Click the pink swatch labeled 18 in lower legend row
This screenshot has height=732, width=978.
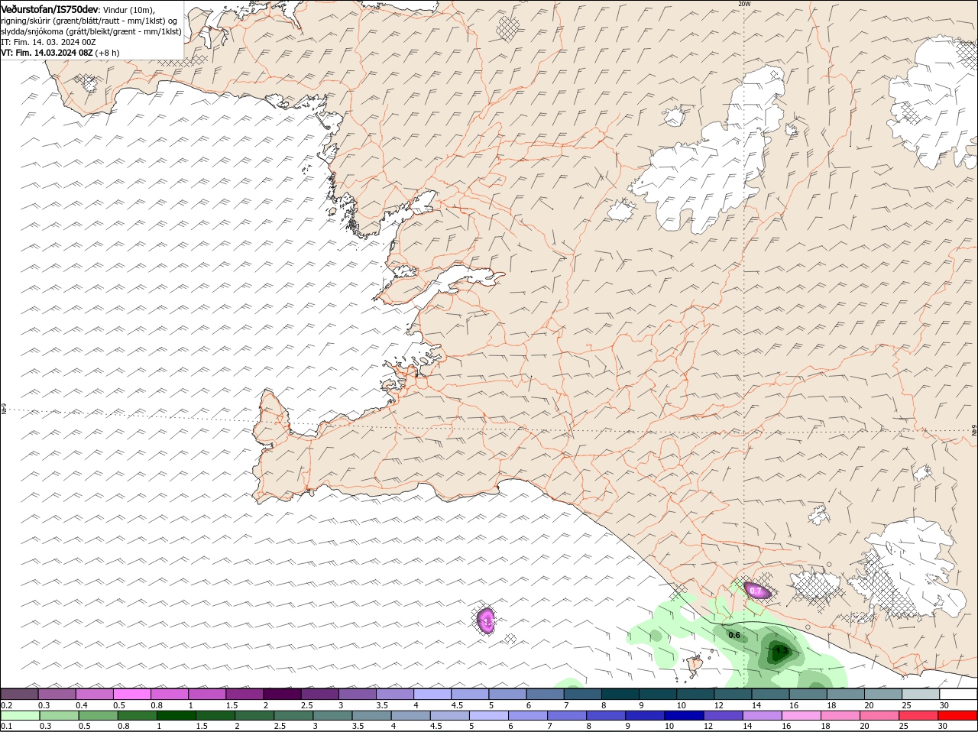pyautogui.click(x=841, y=716)
